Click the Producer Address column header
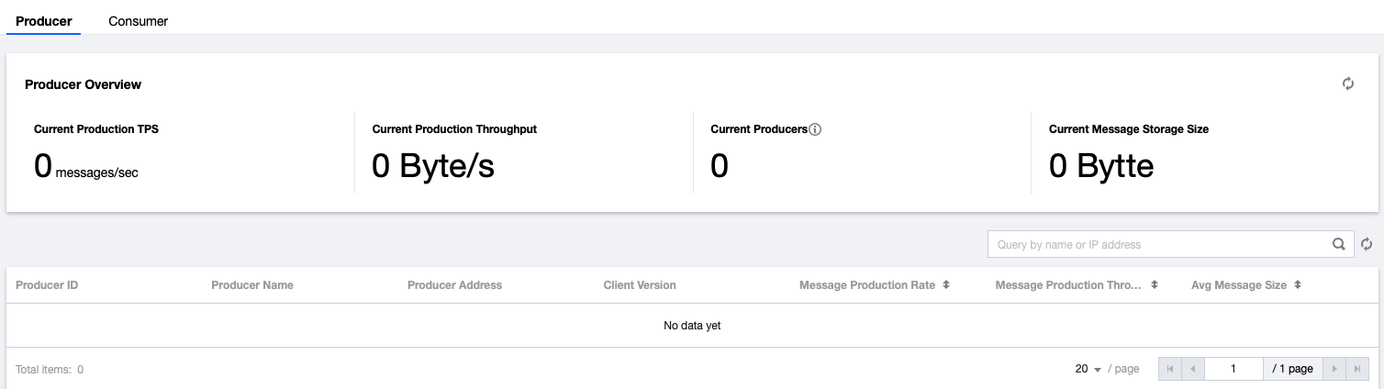This screenshot has height=389, width=1384. [454, 285]
